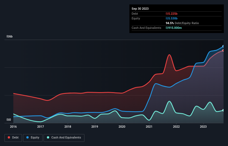Toggle the Debt legend button
228x146 pixels.
[x=13, y=138]
